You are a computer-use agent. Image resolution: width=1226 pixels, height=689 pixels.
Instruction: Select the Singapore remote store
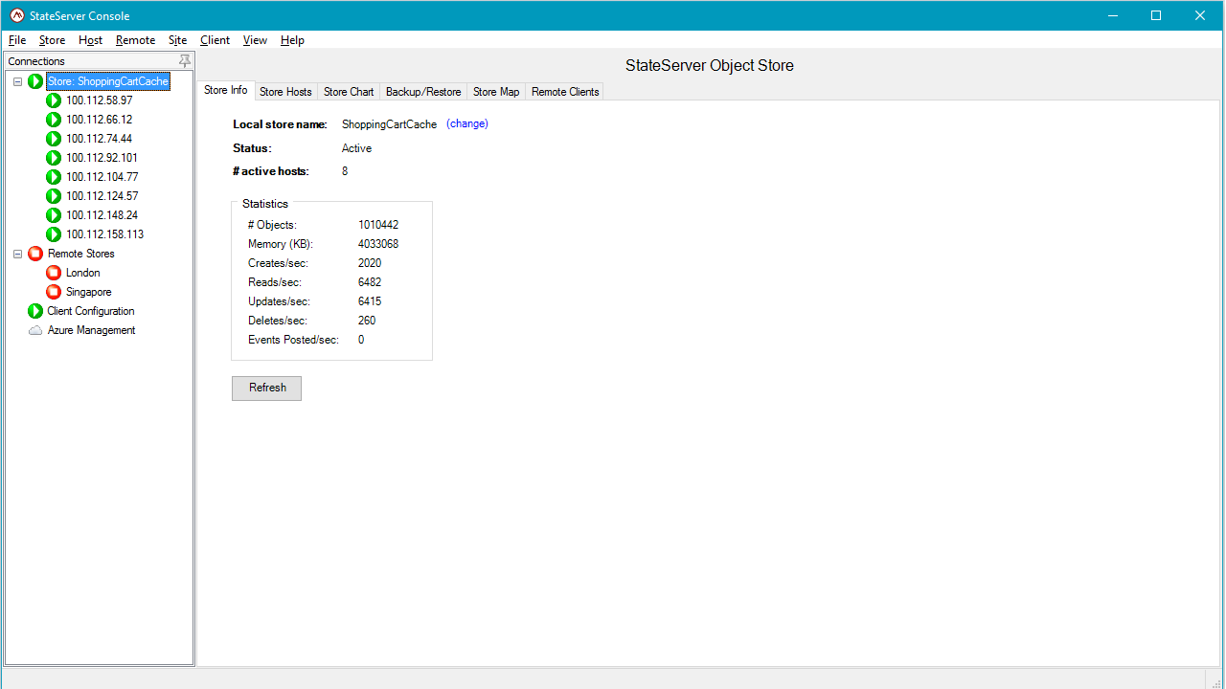tap(89, 292)
